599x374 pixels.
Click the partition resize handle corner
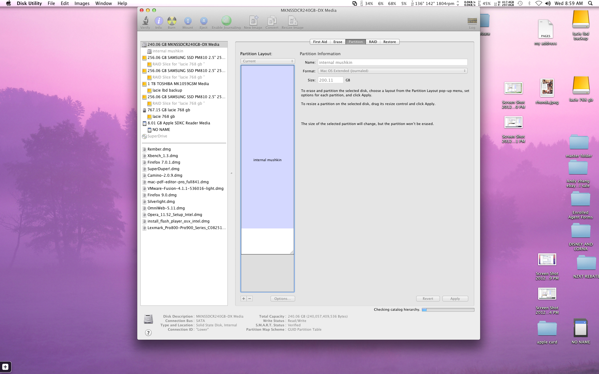[x=292, y=252]
